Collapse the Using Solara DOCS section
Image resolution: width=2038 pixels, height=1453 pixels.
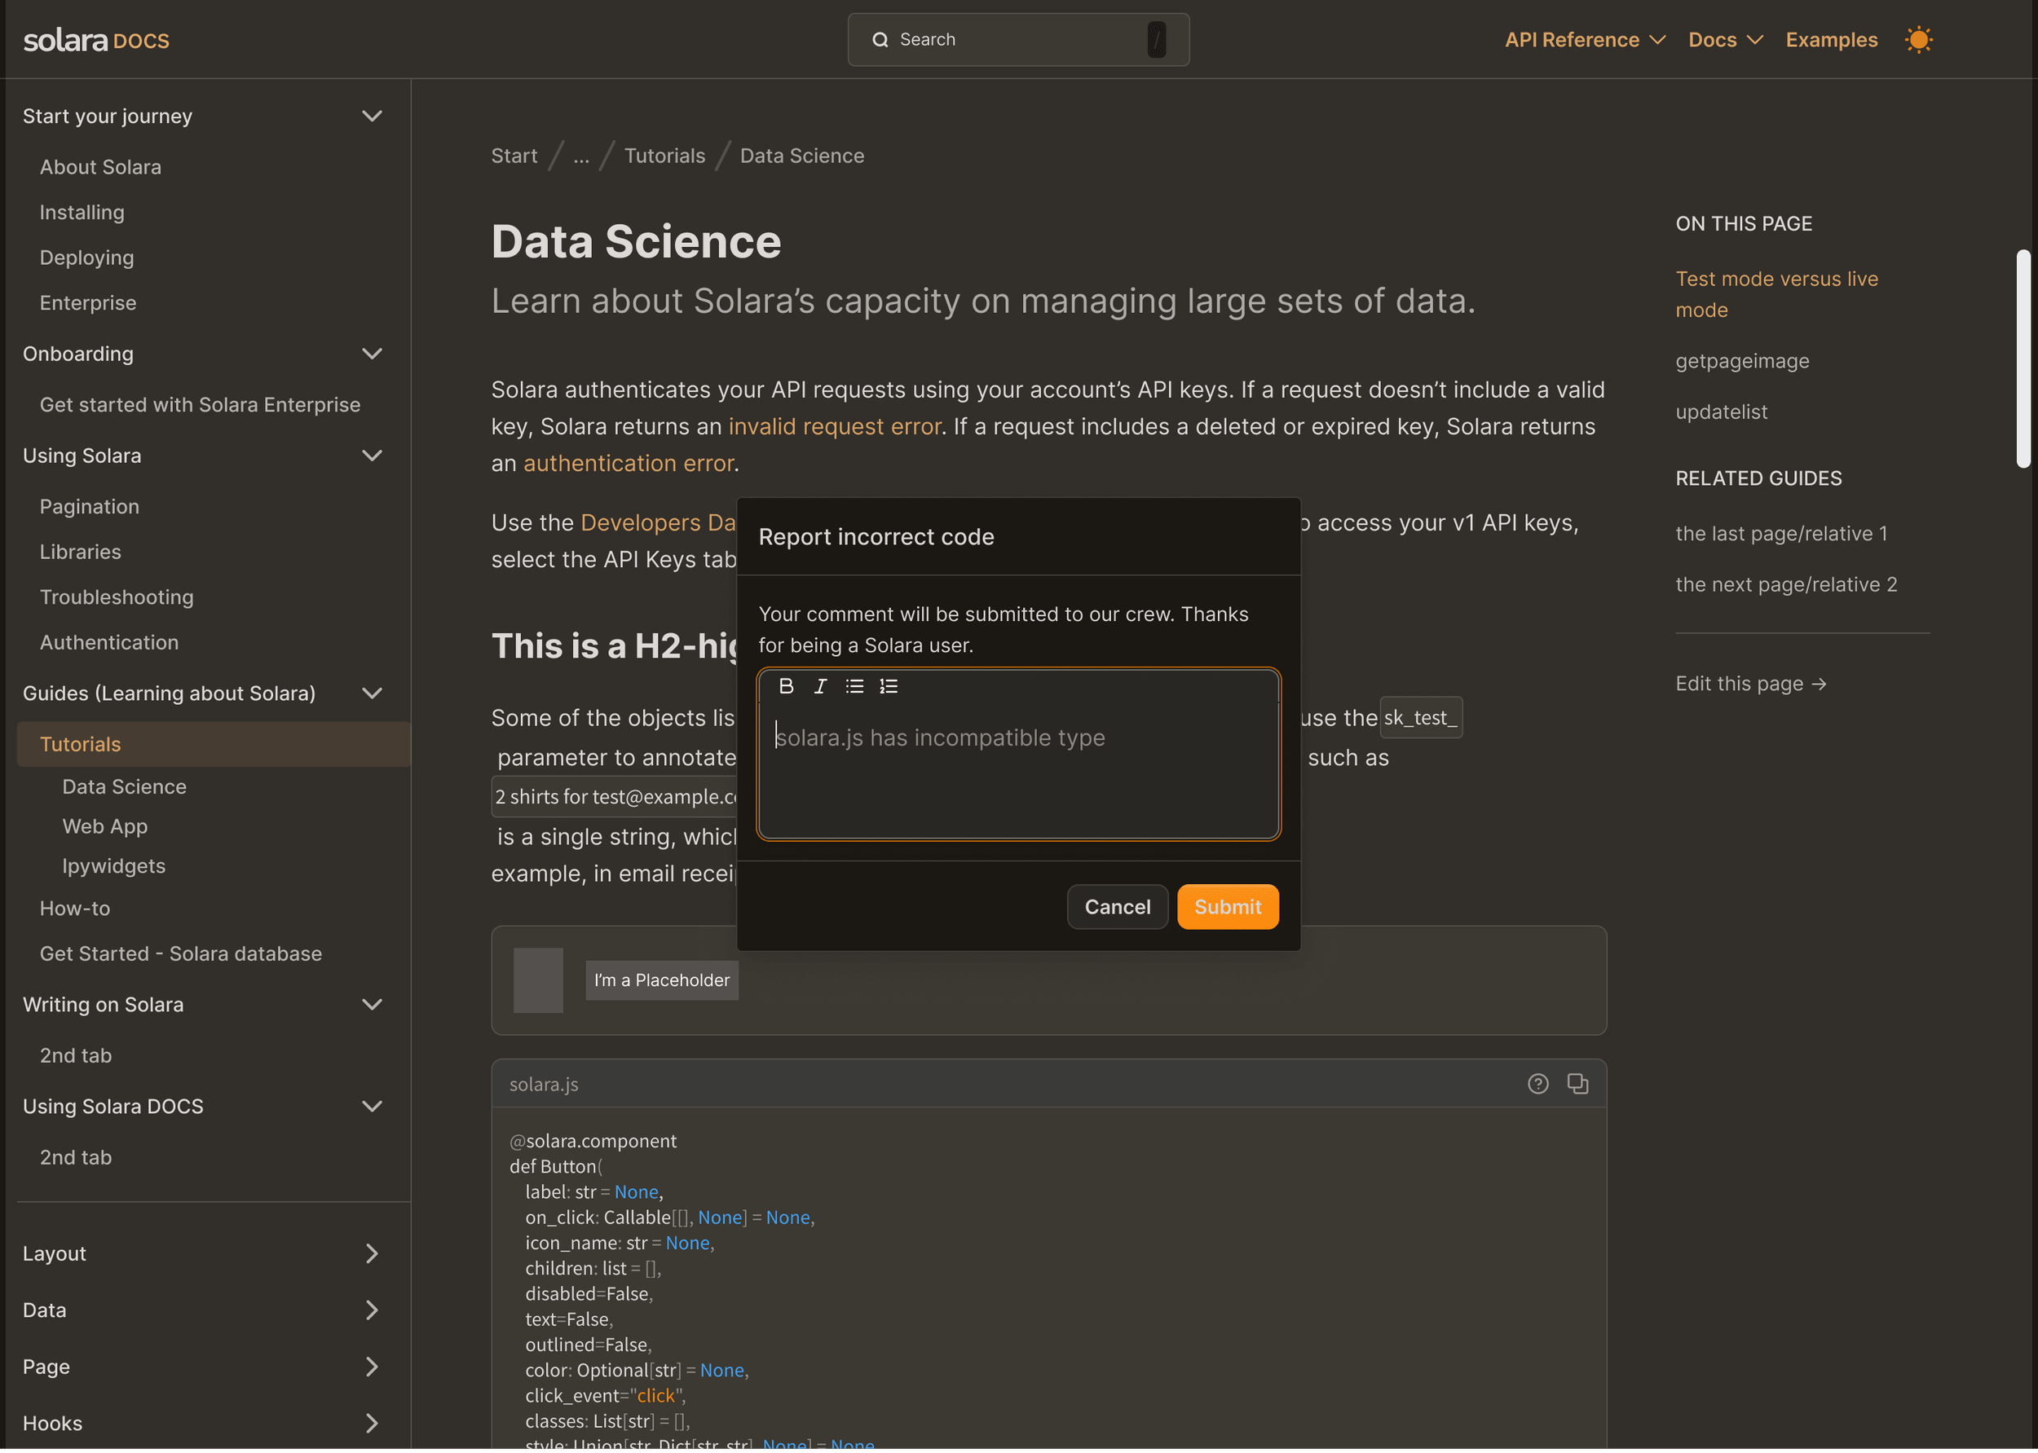[372, 1107]
